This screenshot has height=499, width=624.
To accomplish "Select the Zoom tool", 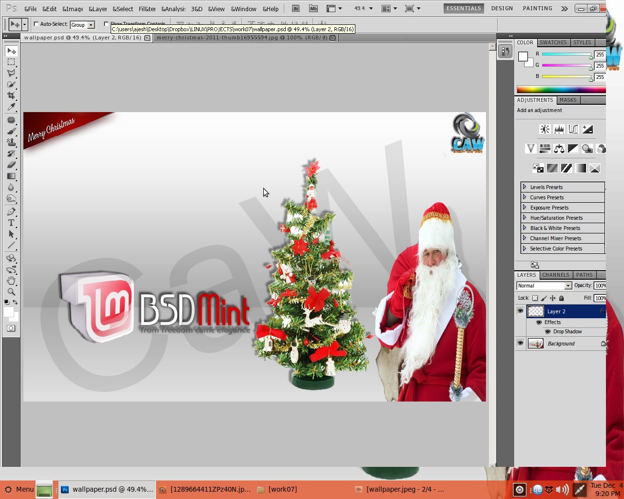I will point(11,292).
